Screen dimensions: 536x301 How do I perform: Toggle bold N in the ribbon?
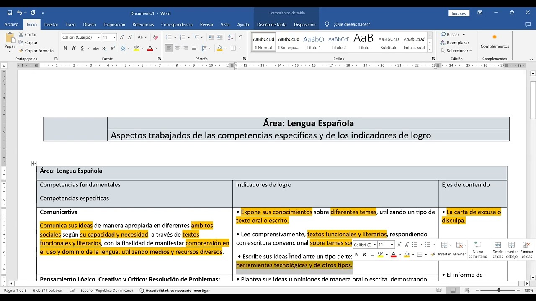point(65,48)
